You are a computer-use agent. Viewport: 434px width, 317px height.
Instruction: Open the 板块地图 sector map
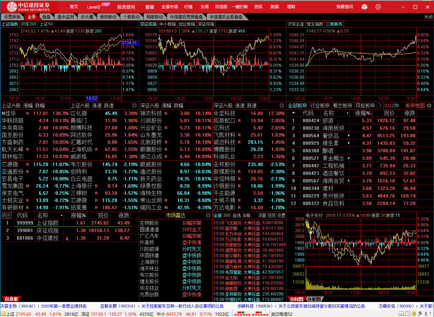(x=415, y=105)
